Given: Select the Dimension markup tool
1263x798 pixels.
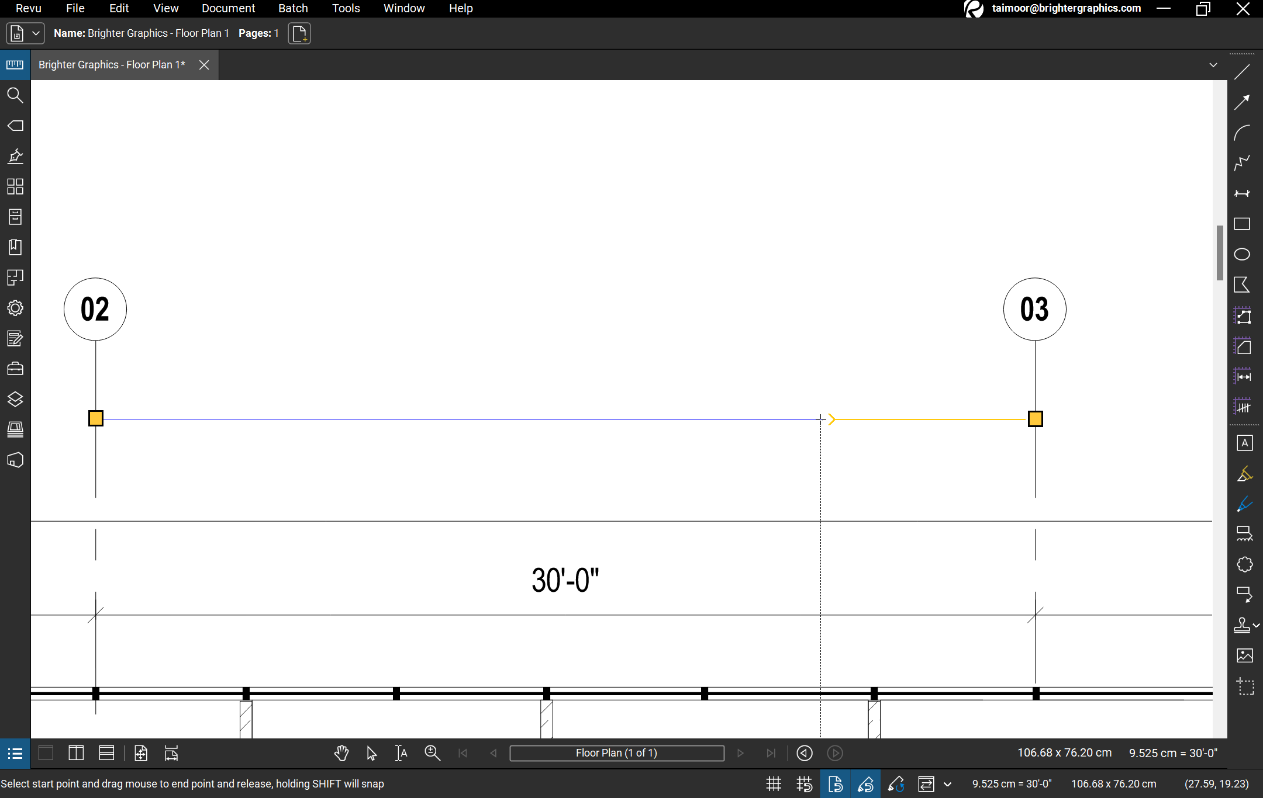Looking at the screenshot, I should point(1242,194).
